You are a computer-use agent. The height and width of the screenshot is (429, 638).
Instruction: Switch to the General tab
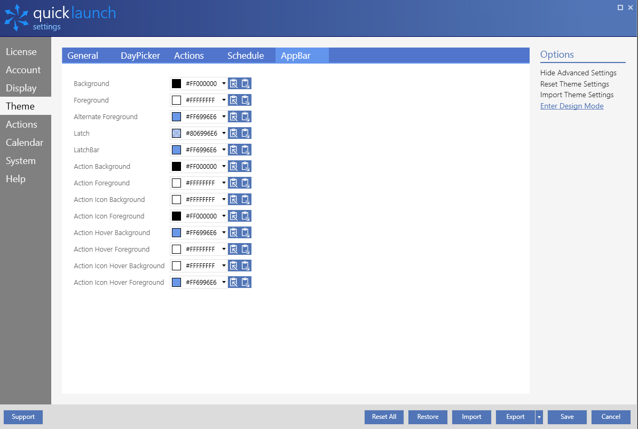[x=83, y=56]
